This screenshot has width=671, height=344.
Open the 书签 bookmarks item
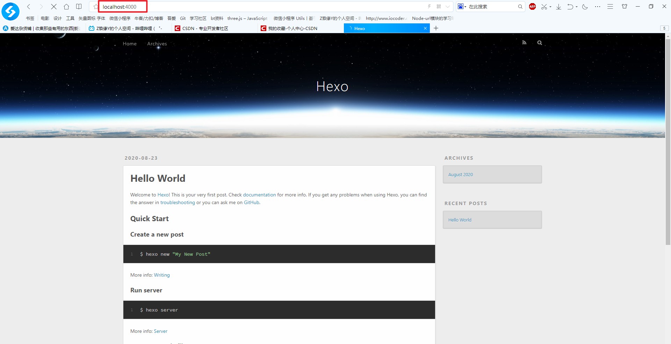tap(30, 18)
